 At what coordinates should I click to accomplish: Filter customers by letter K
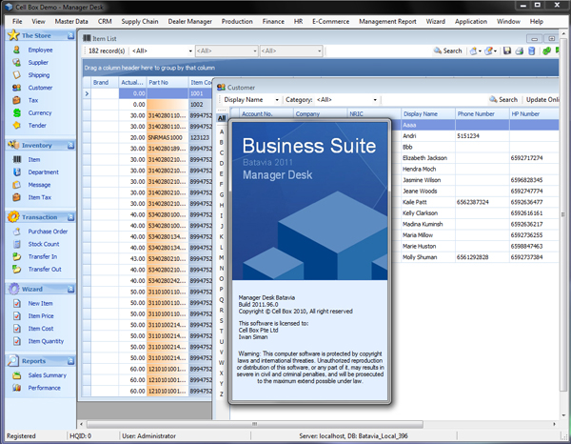(221, 237)
